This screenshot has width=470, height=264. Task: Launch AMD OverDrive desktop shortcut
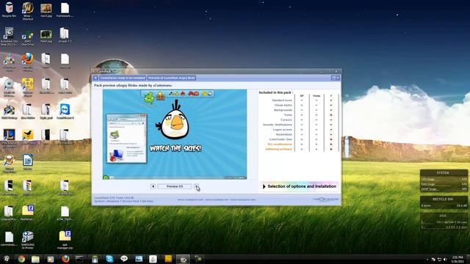[x=28, y=38]
